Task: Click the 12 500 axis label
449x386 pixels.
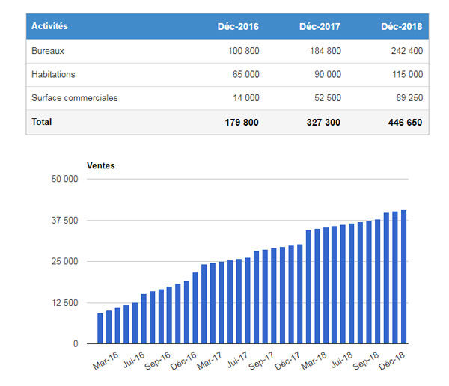Action: [64, 303]
